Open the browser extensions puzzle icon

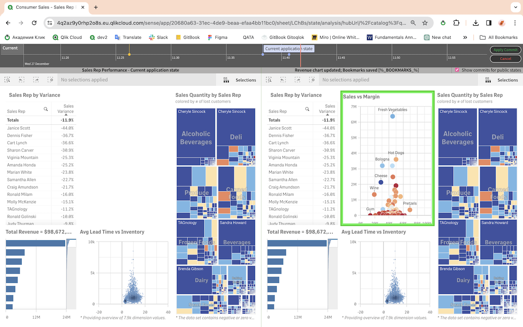456,23
